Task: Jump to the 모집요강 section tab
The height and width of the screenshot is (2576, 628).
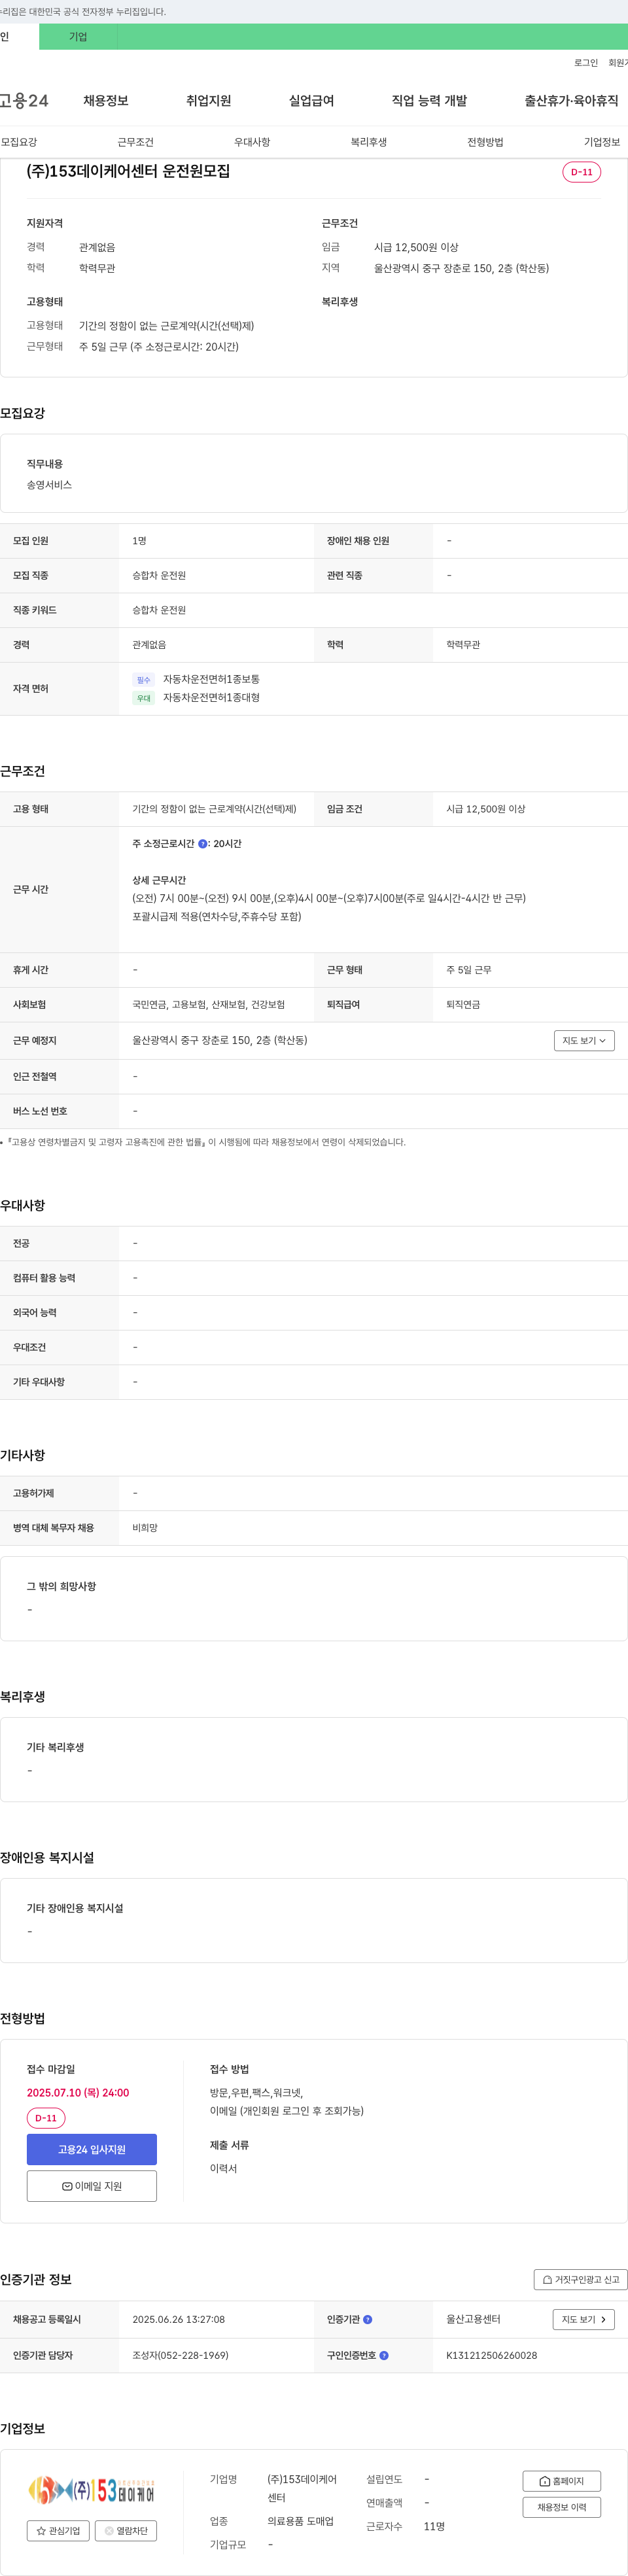Action: (x=19, y=142)
